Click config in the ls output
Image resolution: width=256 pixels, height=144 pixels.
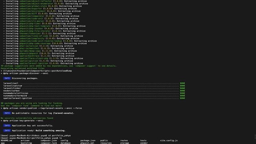[64, 140]
